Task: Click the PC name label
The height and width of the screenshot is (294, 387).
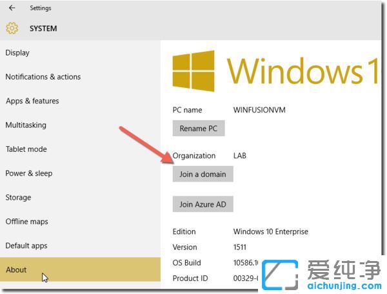Action: tap(187, 110)
